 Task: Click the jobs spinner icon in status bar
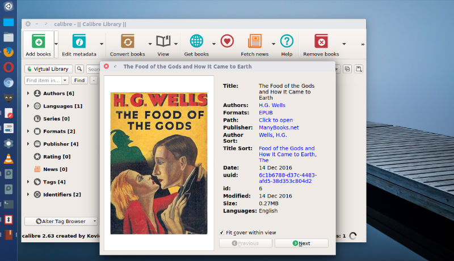(x=352, y=236)
